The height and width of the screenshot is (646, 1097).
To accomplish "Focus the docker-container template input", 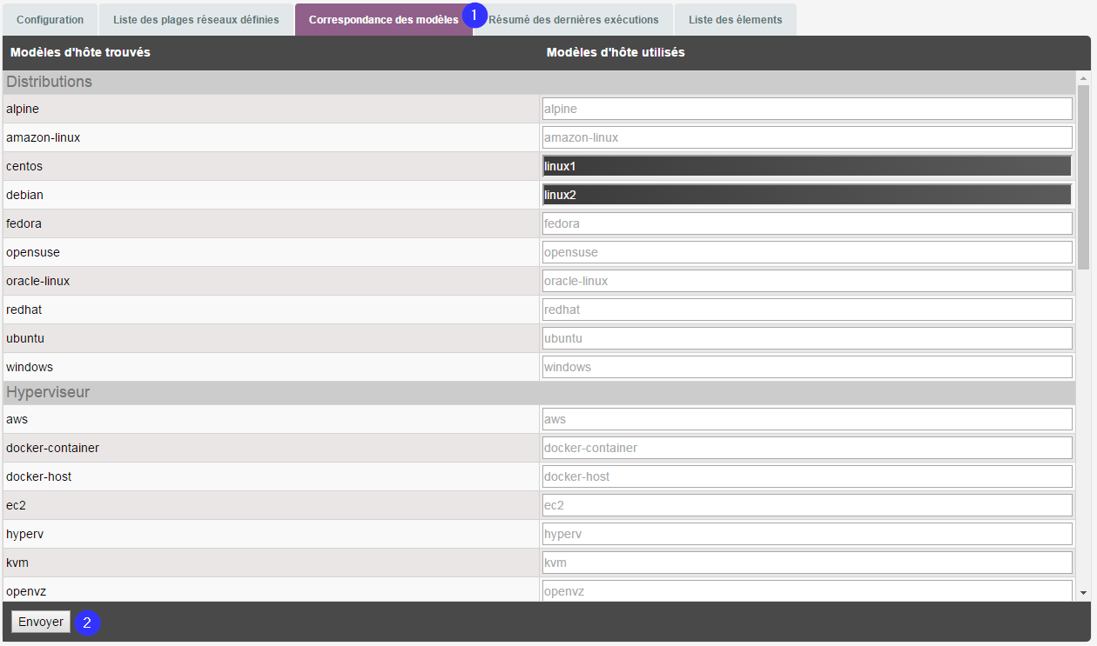I will click(806, 448).
